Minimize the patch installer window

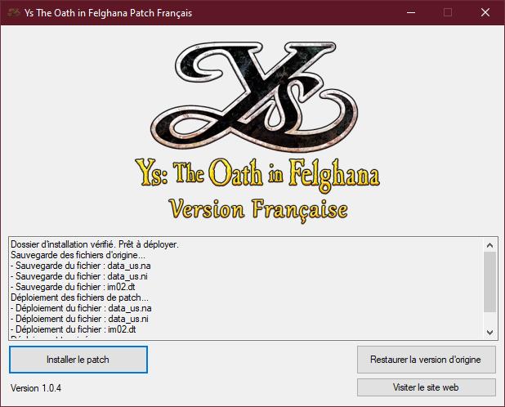[410, 12]
